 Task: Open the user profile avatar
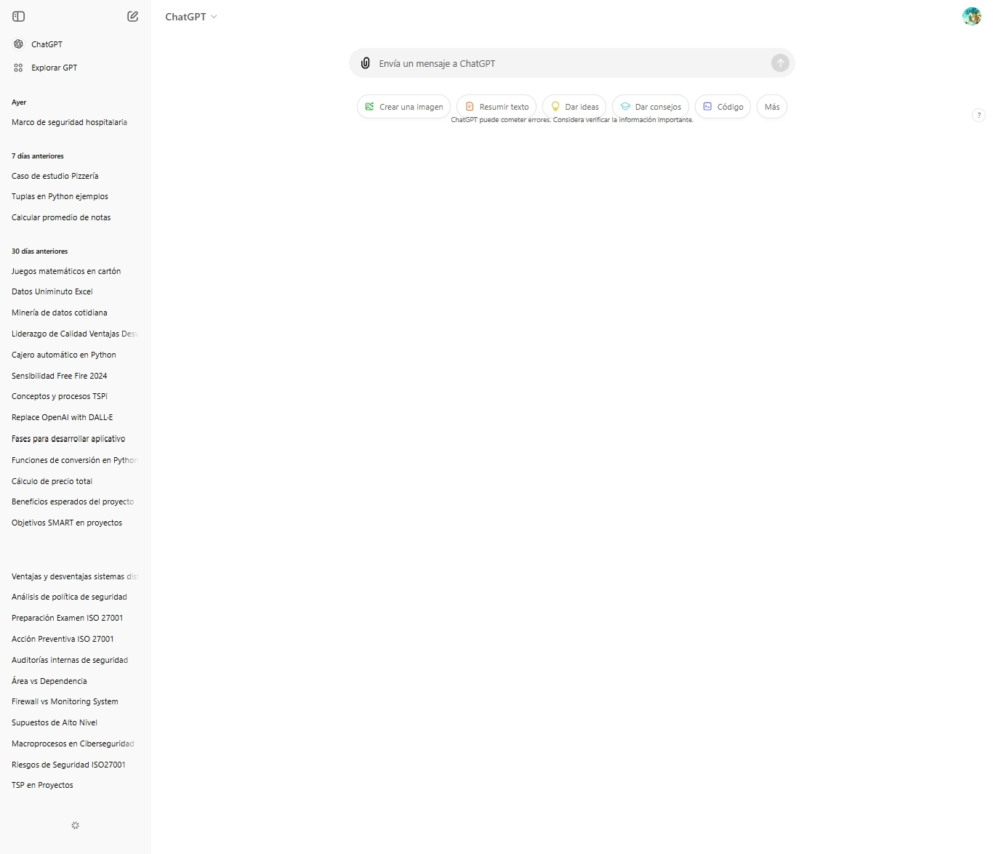click(971, 16)
